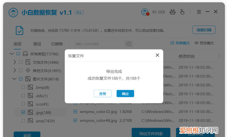Toggle the 图片文件(8018) checkbox
The height and width of the screenshot is (137, 227).
[21, 79]
